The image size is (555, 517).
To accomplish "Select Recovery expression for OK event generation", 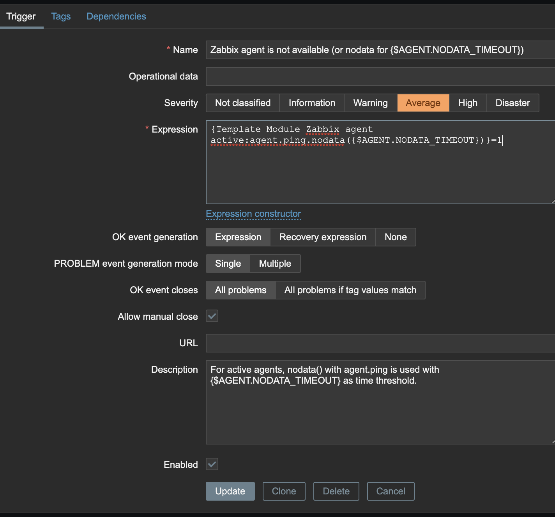I will pos(323,237).
